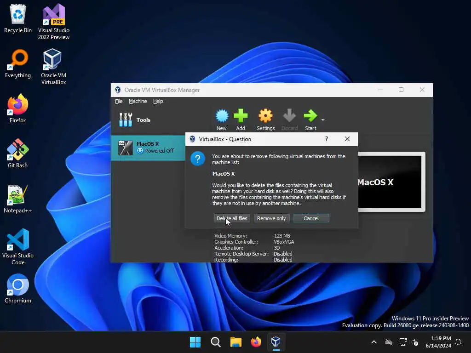
Task: Open the notifications bell icon
Action: click(458, 342)
